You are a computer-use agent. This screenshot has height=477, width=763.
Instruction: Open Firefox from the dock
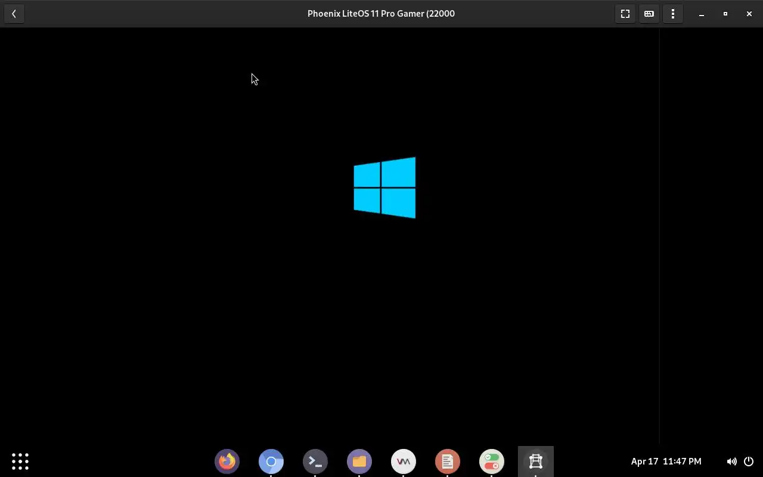227,461
